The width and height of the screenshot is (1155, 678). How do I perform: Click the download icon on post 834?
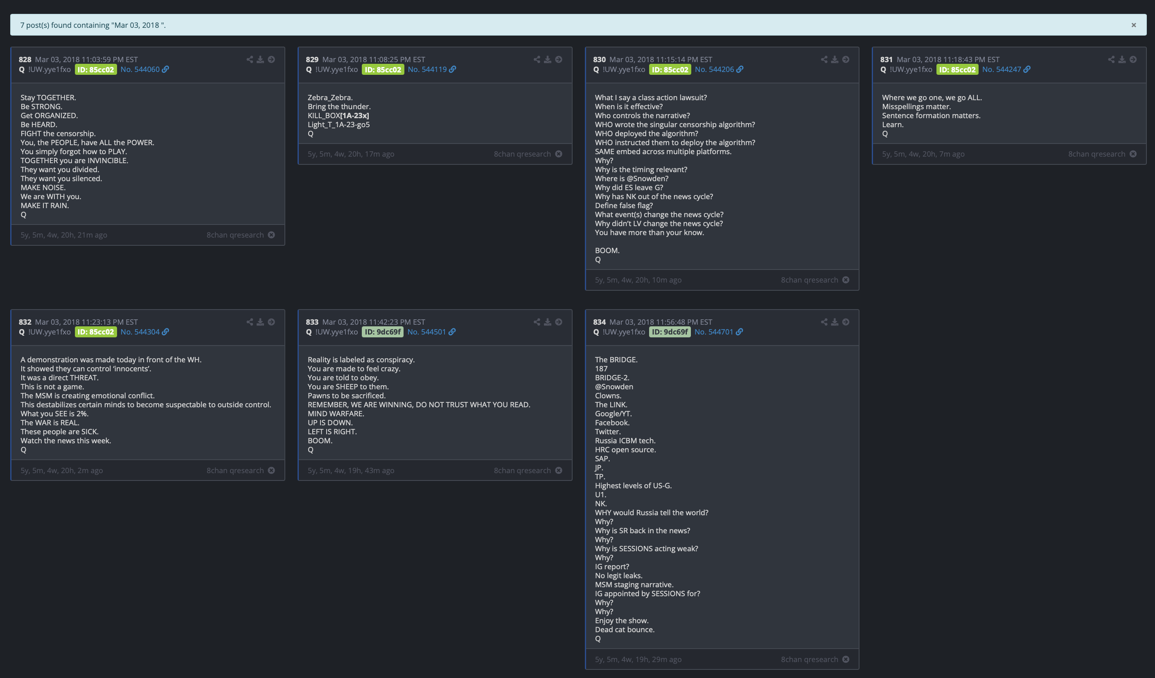click(835, 322)
